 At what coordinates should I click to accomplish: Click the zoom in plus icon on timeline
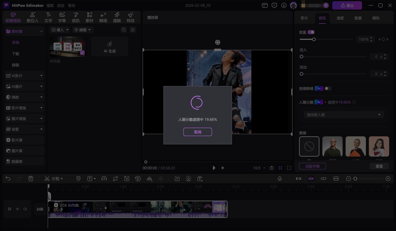click(388, 179)
